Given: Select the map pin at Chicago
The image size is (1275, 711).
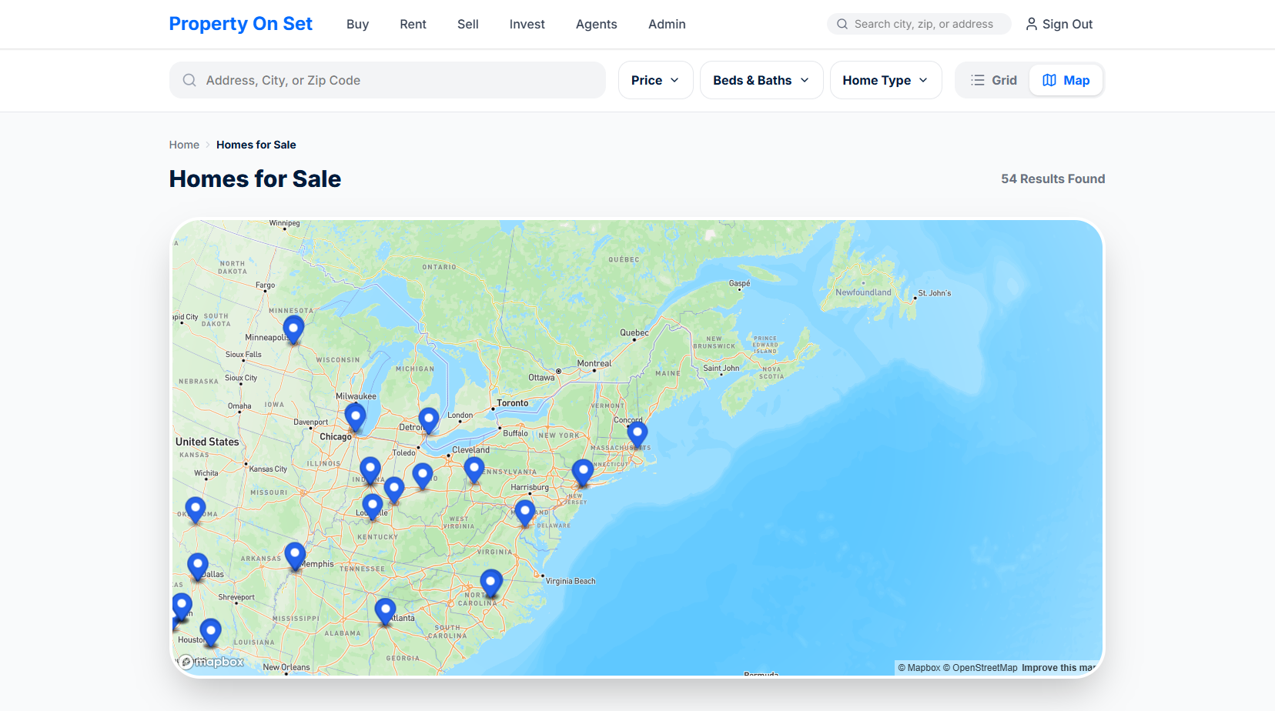Looking at the screenshot, I should point(355,417).
